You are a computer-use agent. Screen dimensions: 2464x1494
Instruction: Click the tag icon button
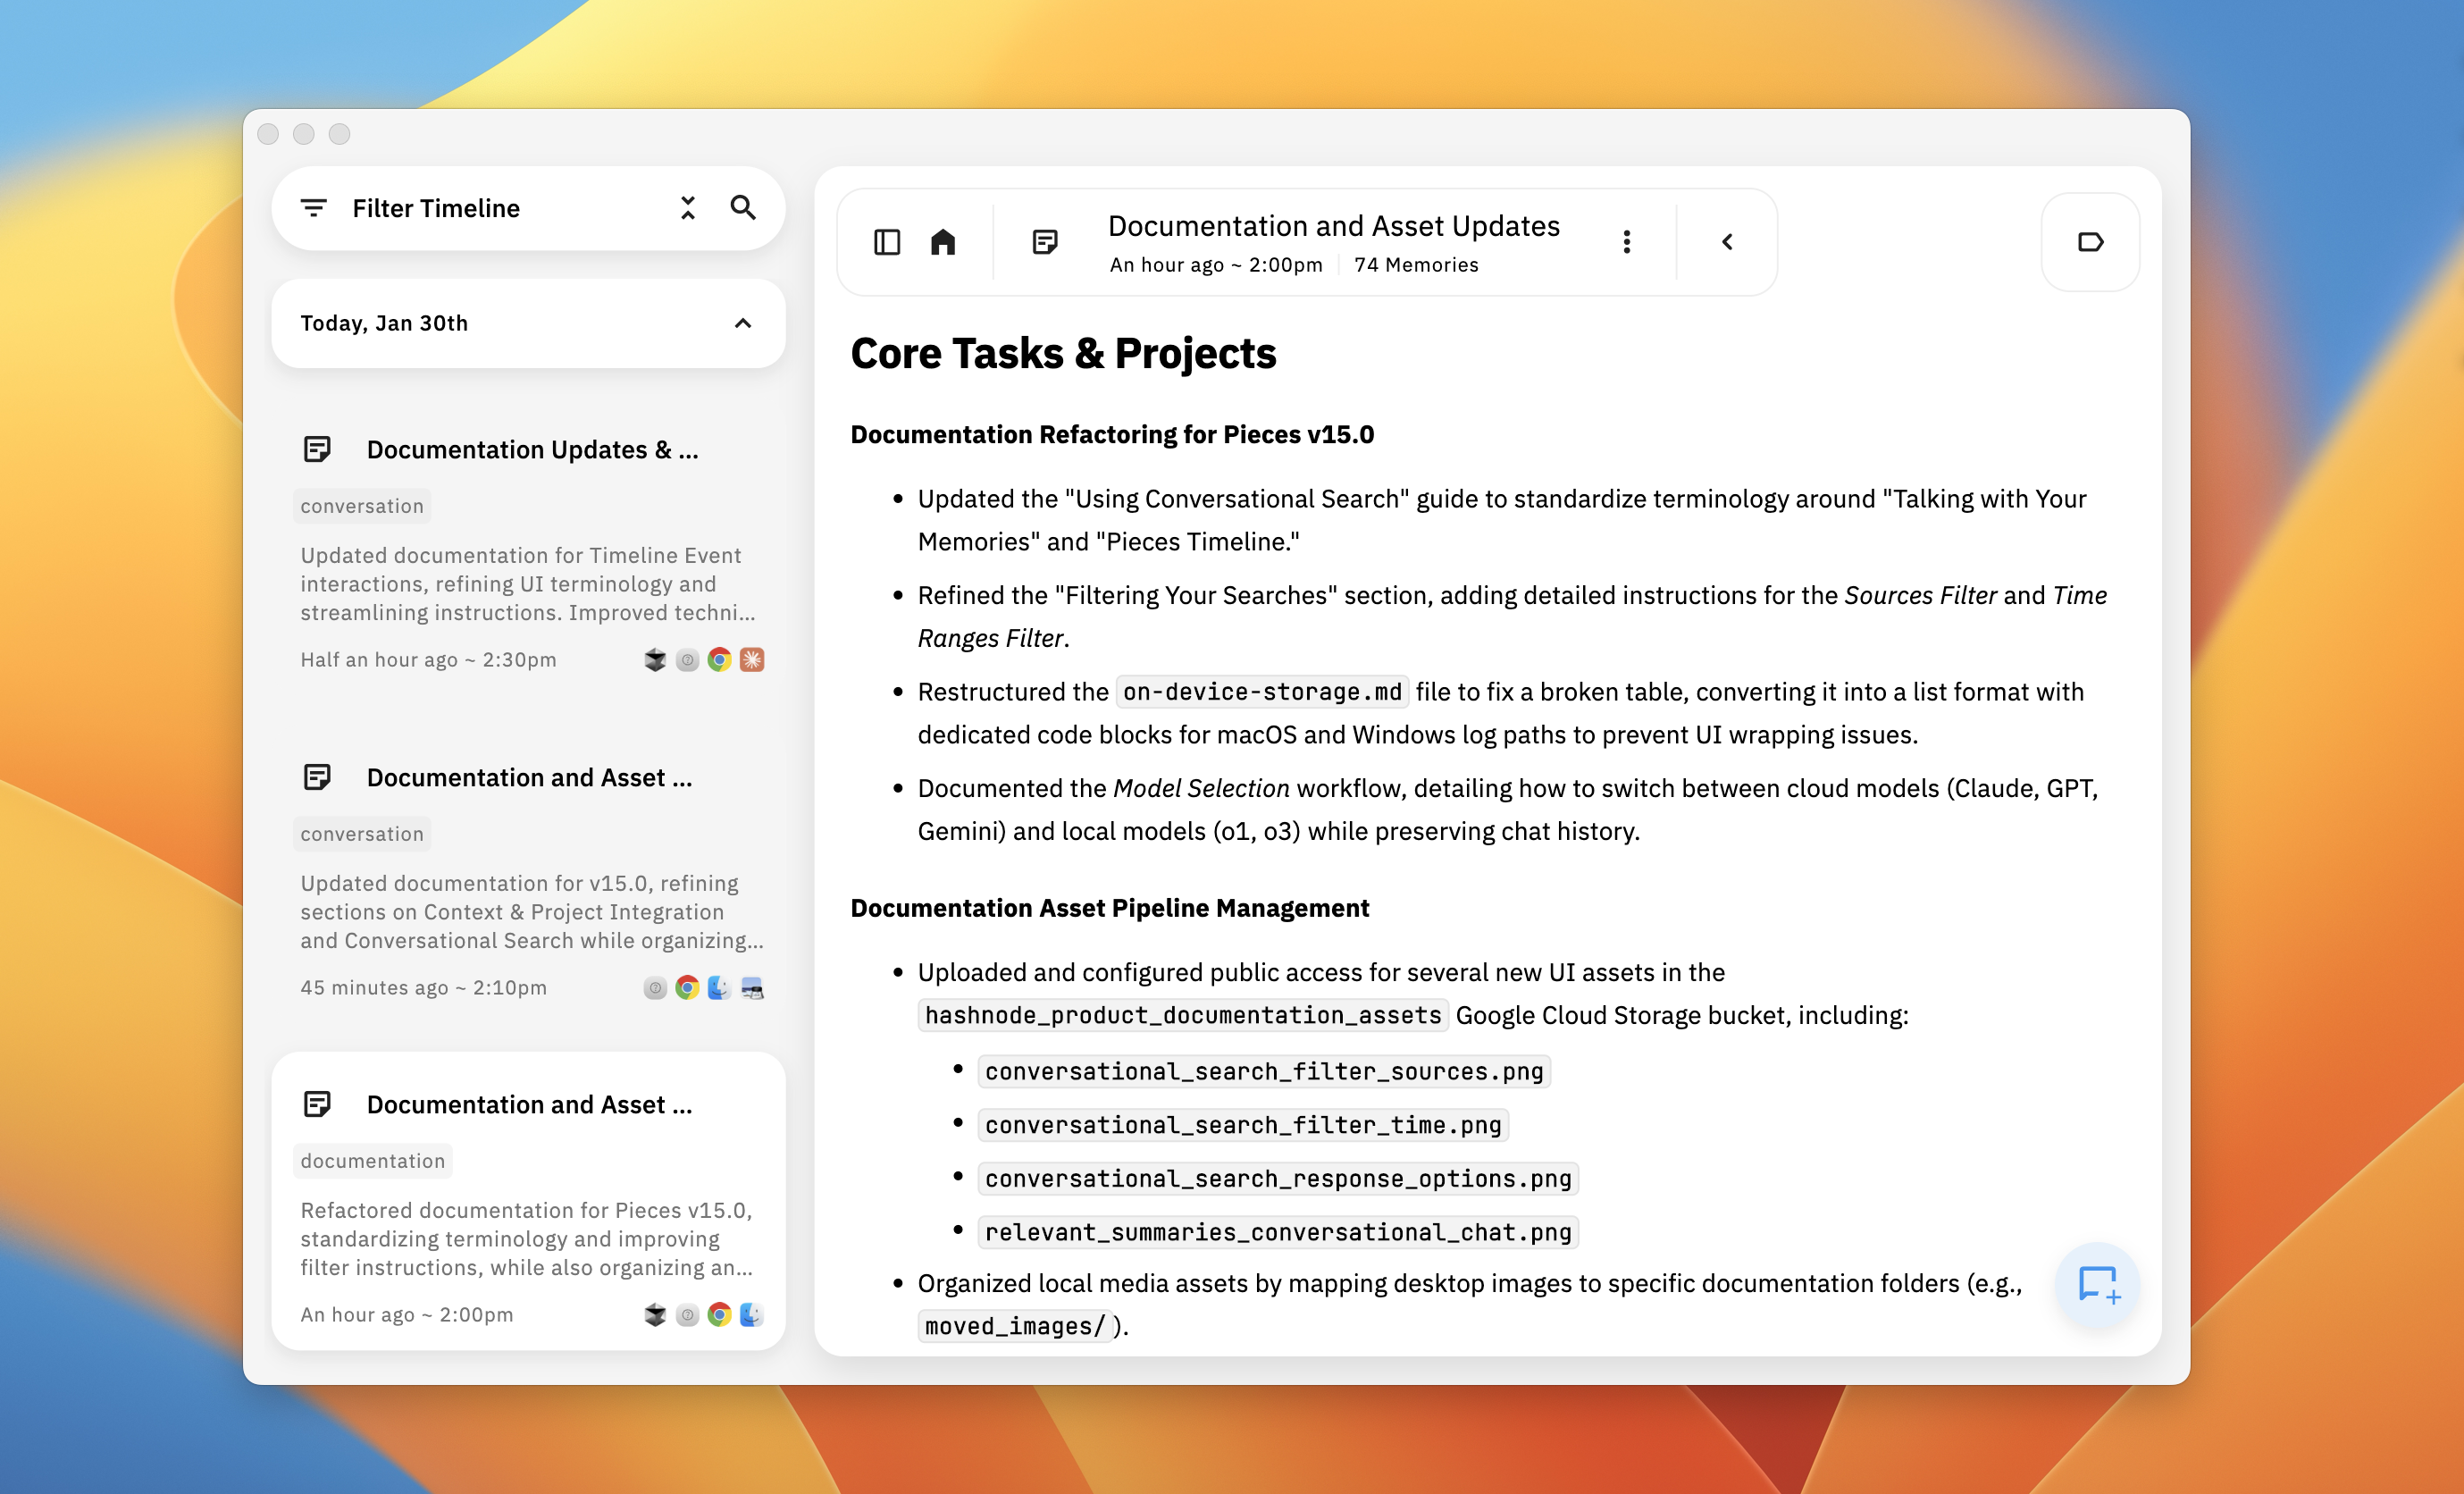(2090, 242)
